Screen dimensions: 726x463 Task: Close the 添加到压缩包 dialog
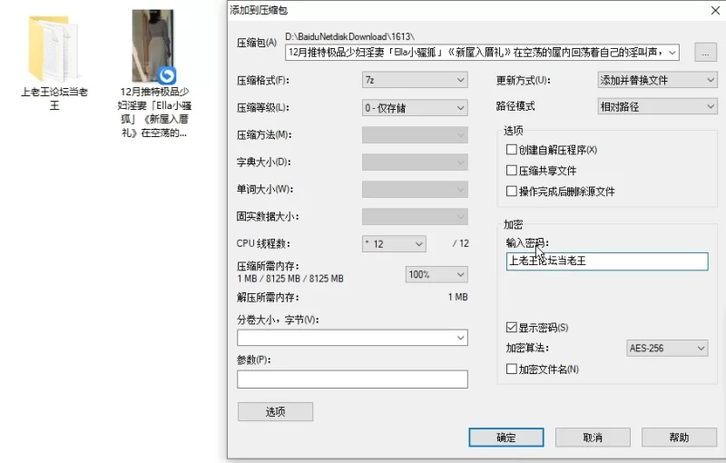tap(715, 10)
